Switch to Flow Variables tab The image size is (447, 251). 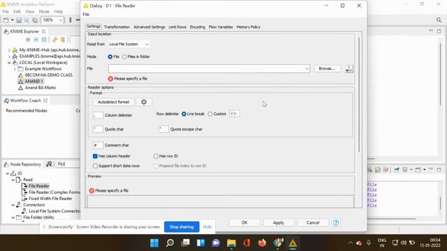(x=221, y=27)
